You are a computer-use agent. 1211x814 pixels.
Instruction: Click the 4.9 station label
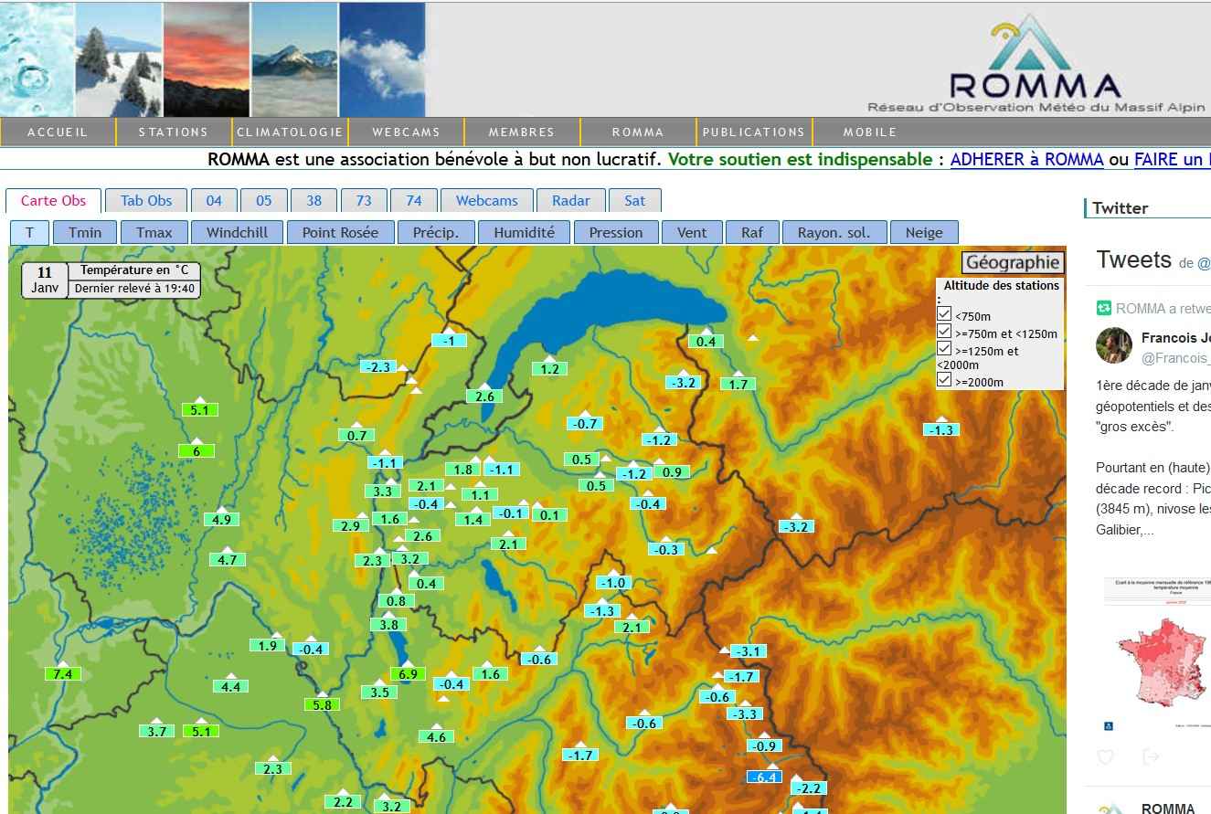pyautogui.click(x=221, y=519)
